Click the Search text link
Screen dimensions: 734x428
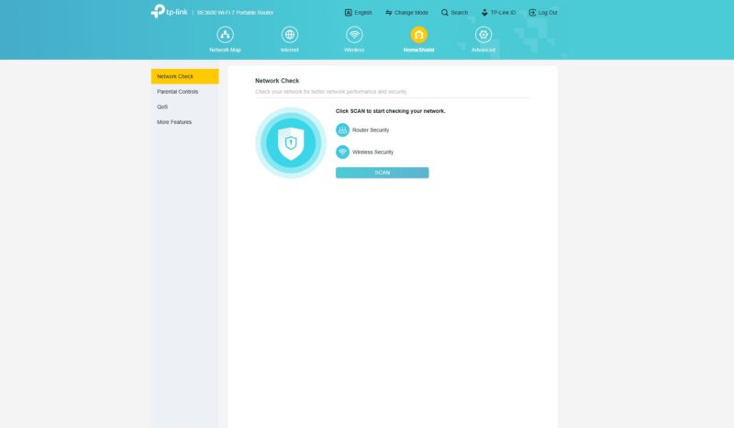click(x=460, y=13)
